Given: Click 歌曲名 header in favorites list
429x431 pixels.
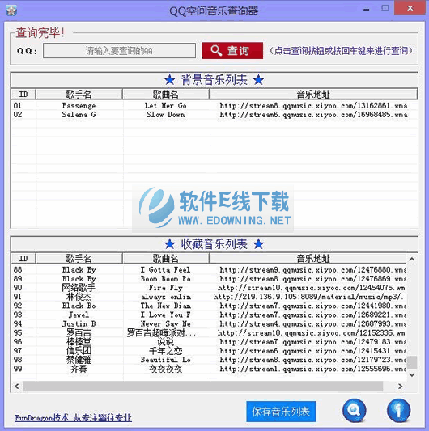Looking at the screenshot, I should click(166, 259).
